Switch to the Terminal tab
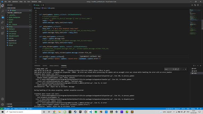The height and width of the screenshot is (114, 203). click(64, 66)
